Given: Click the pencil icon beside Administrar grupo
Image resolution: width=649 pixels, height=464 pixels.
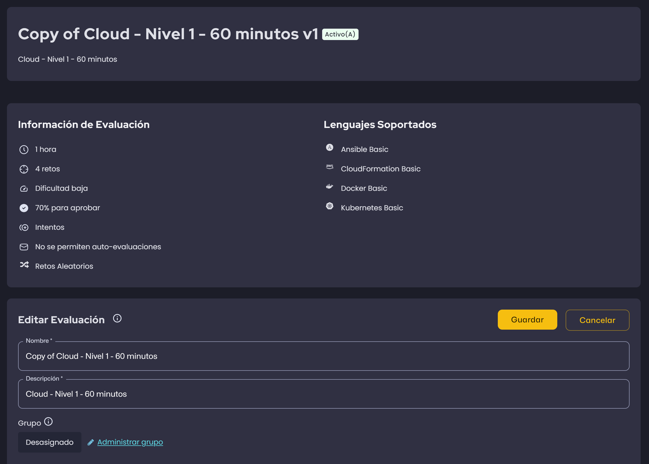Looking at the screenshot, I should pos(91,442).
